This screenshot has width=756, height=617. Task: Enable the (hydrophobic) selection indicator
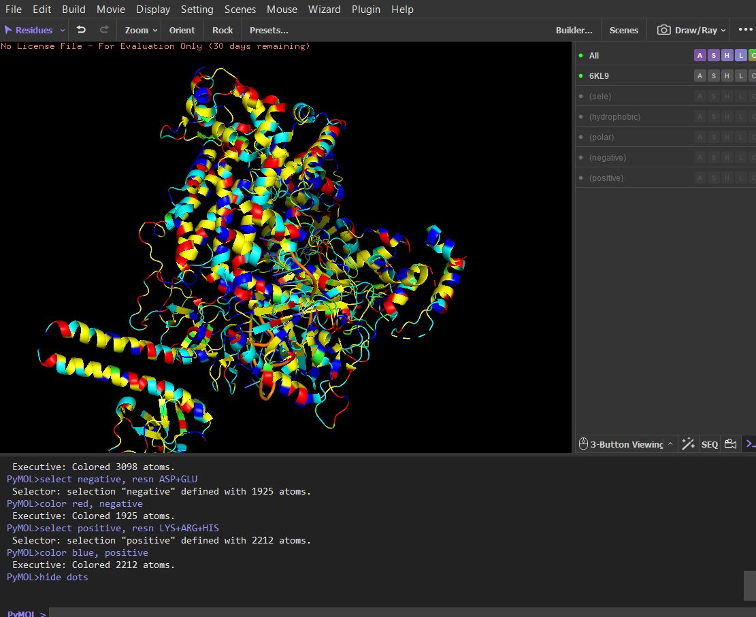click(581, 117)
